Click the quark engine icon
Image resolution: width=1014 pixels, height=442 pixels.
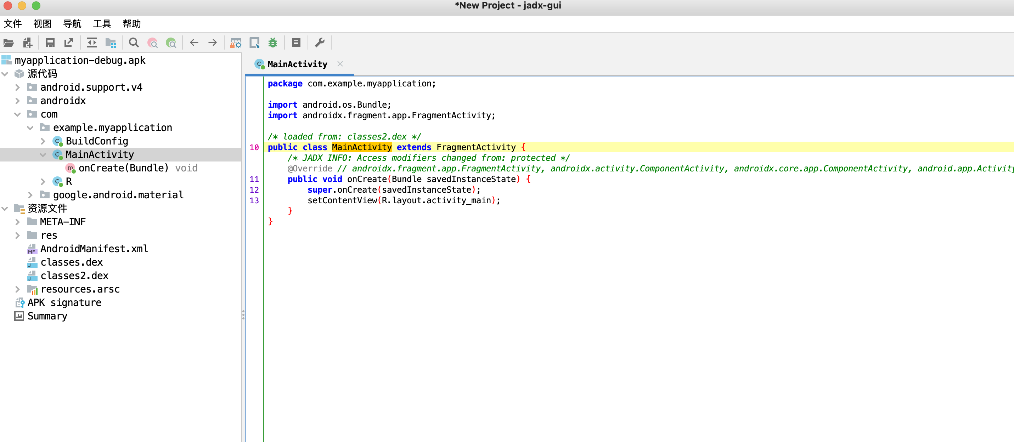(x=254, y=43)
